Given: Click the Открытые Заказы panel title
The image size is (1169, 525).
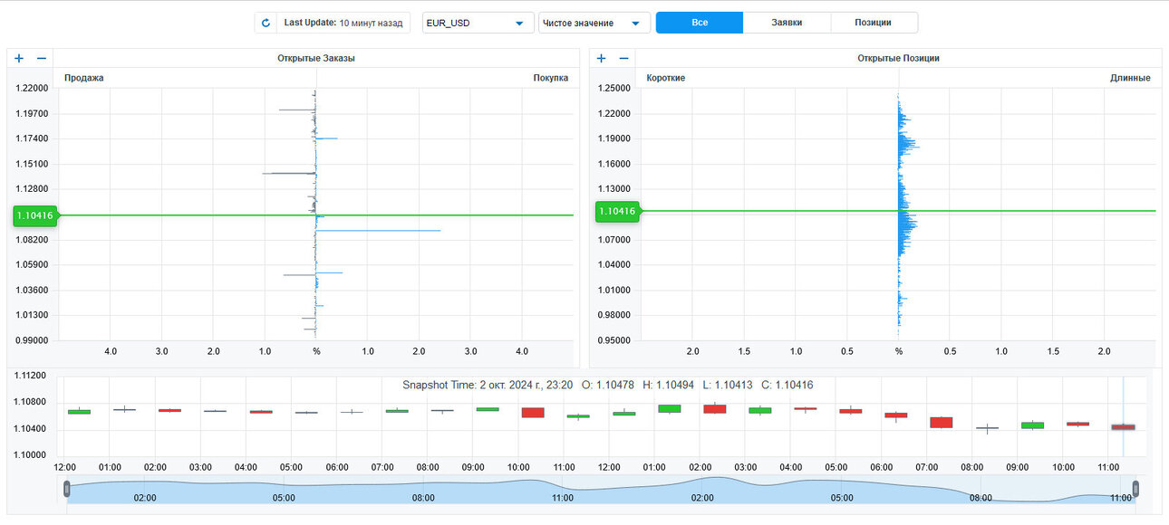Looking at the screenshot, I should click(x=316, y=58).
